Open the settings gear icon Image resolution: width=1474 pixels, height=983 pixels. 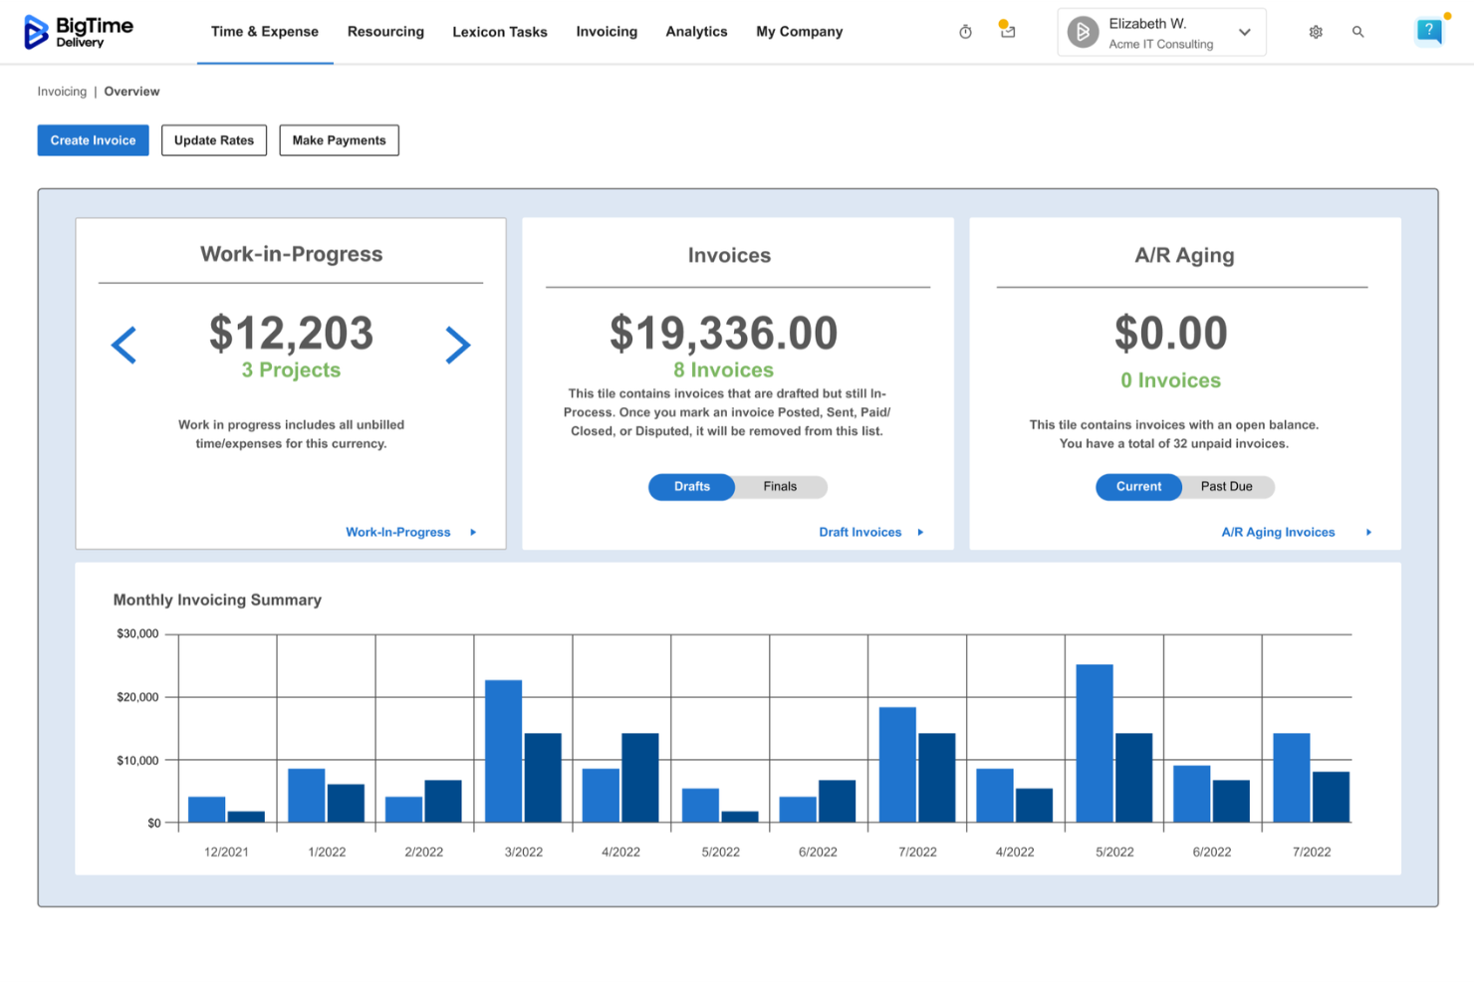point(1315,31)
